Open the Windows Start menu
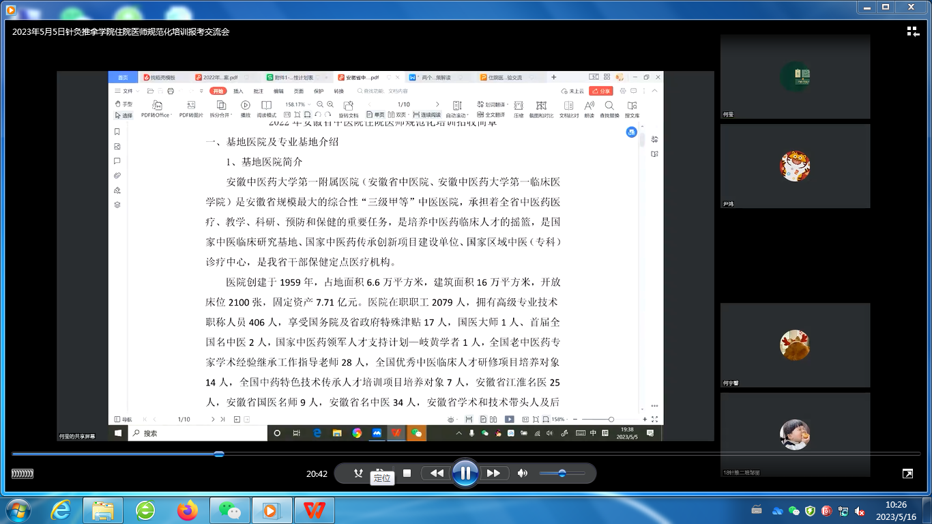Viewport: 932px width, 524px height. pyautogui.click(x=17, y=510)
